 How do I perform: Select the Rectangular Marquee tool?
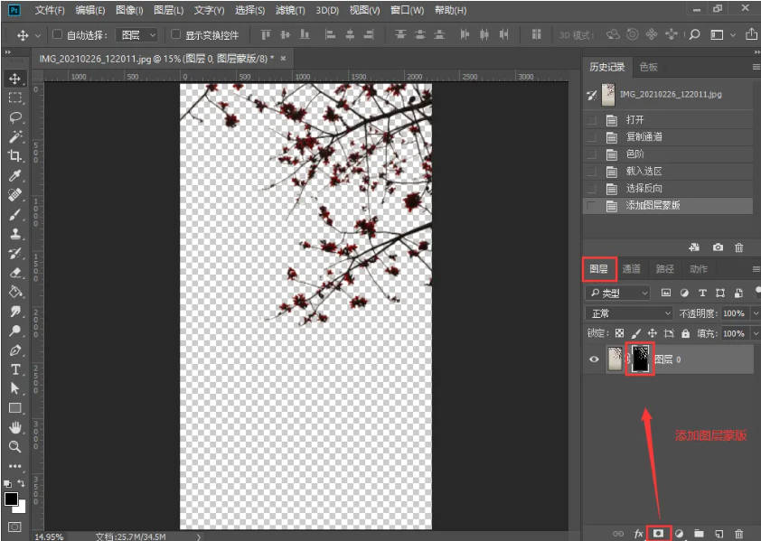(15, 98)
